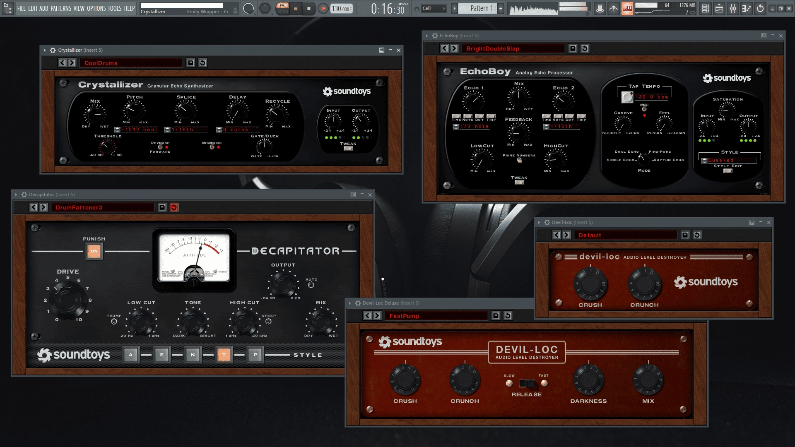
Task: Save the BrightDoubleSlap preset in EchoBoy
Action: [573, 48]
